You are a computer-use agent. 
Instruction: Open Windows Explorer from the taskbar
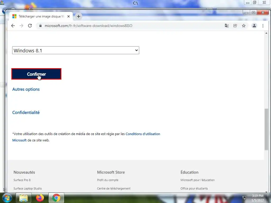[x=24, y=198]
